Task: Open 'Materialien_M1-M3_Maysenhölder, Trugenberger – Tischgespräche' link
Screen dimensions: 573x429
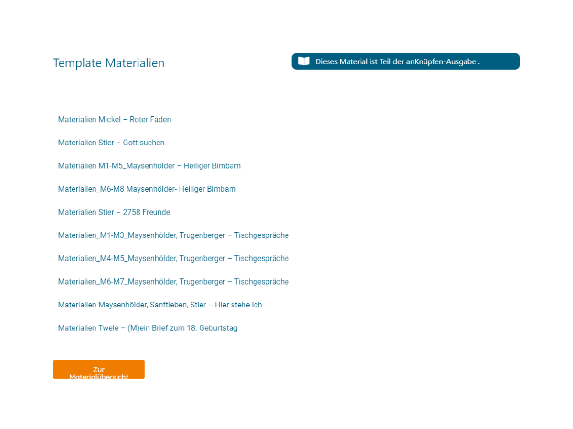Action: pyautogui.click(x=173, y=235)
